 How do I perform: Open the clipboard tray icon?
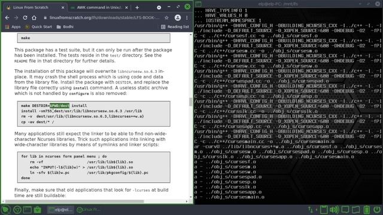[324, 210]
